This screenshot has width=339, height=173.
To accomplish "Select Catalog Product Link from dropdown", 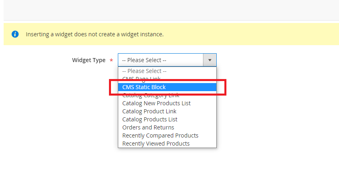I will pos(149,111).
